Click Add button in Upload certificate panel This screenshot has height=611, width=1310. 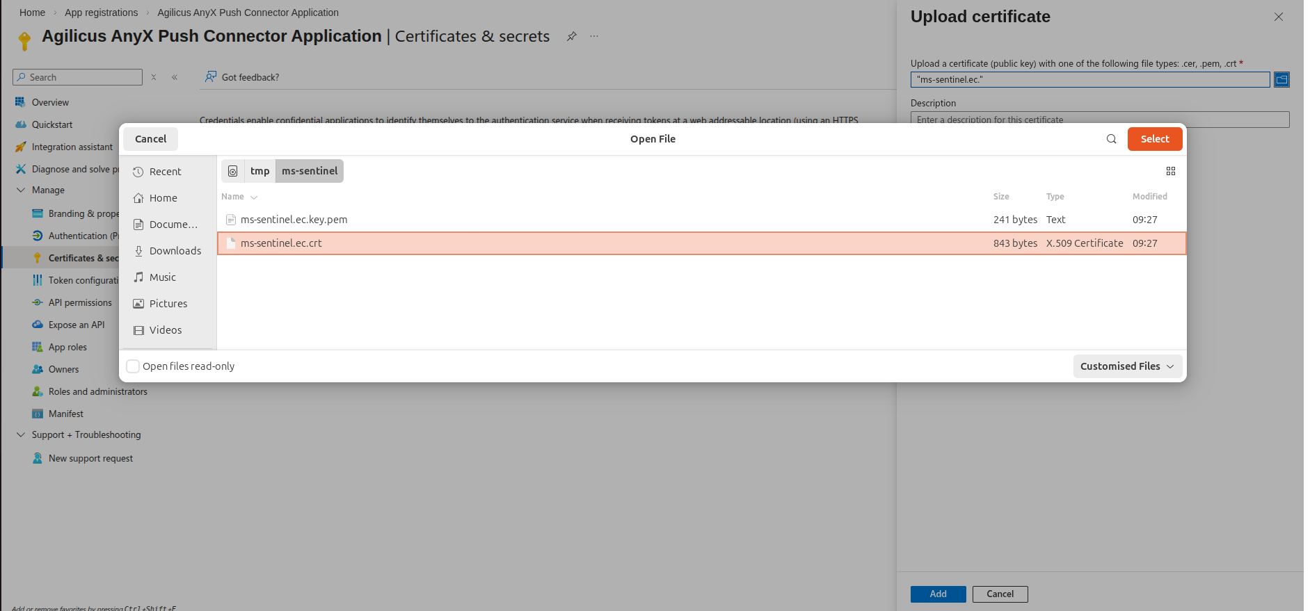point(938,594)
